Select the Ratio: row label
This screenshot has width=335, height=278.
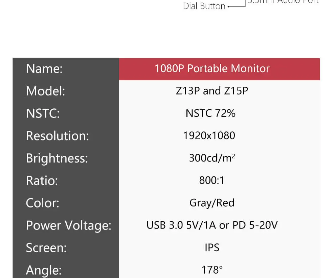pos(42,181)
